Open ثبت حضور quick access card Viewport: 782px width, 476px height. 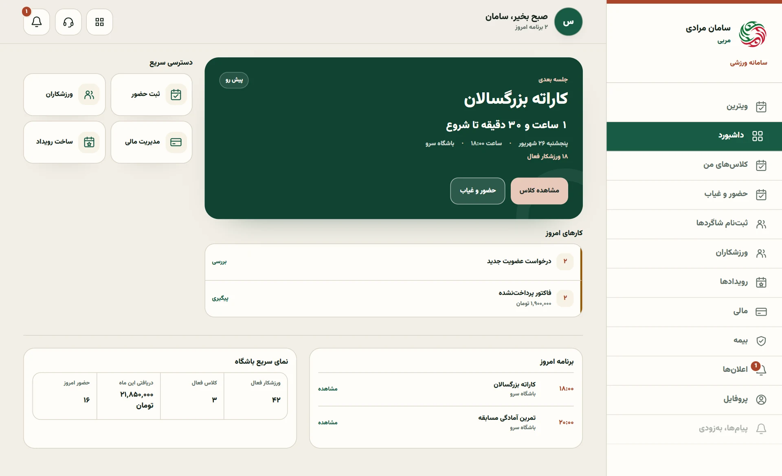pos(152,94)
